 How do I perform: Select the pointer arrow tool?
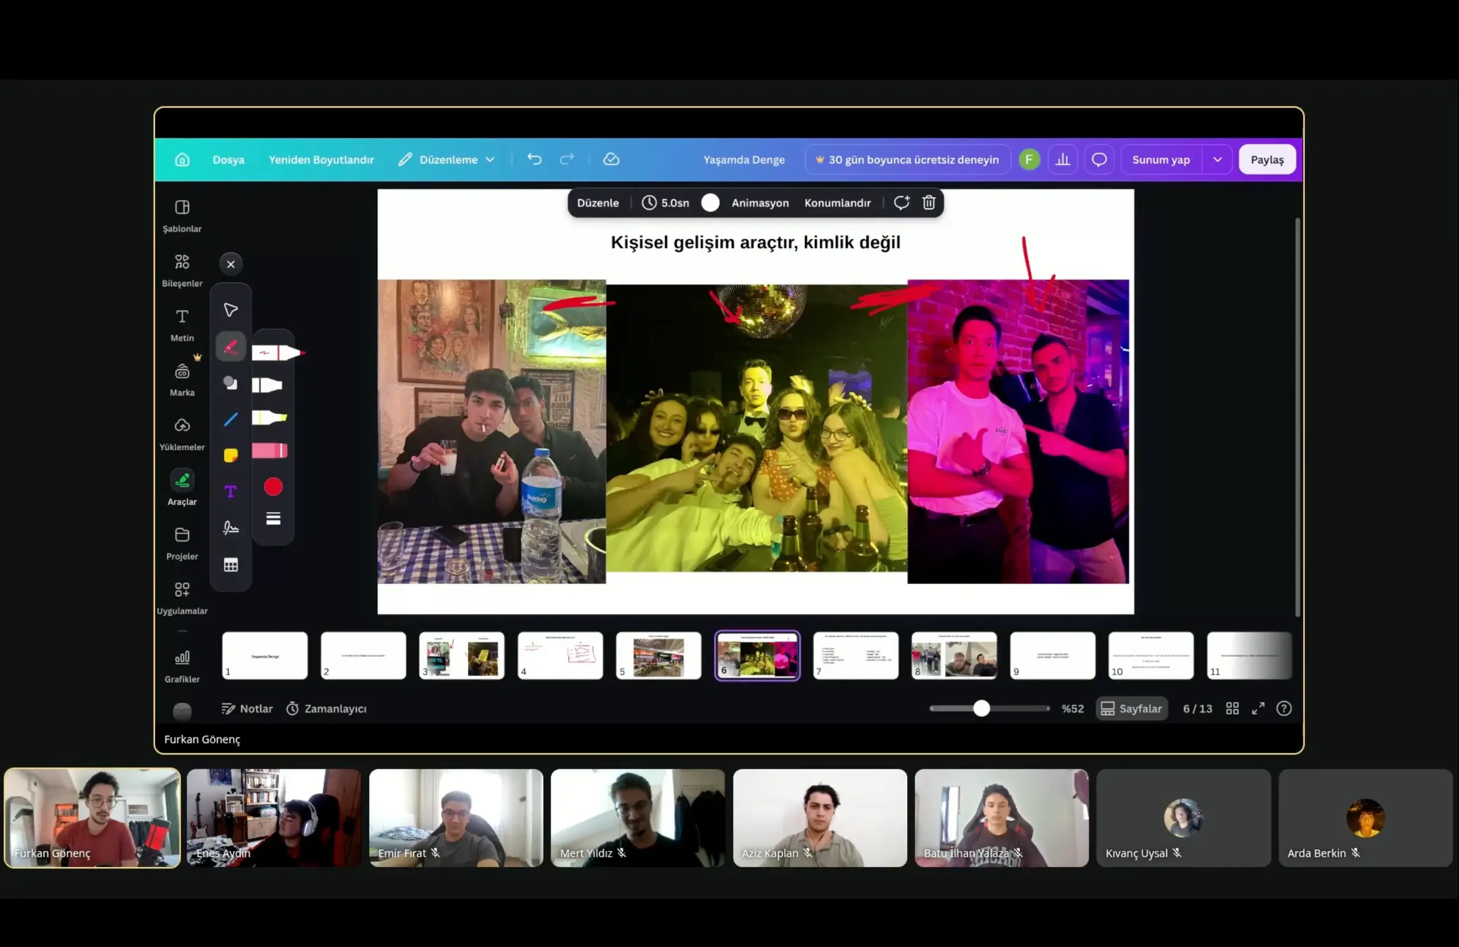(230, 310)
